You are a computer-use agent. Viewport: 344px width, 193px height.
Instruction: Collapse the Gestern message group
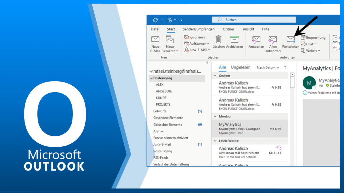pos(215,76)
